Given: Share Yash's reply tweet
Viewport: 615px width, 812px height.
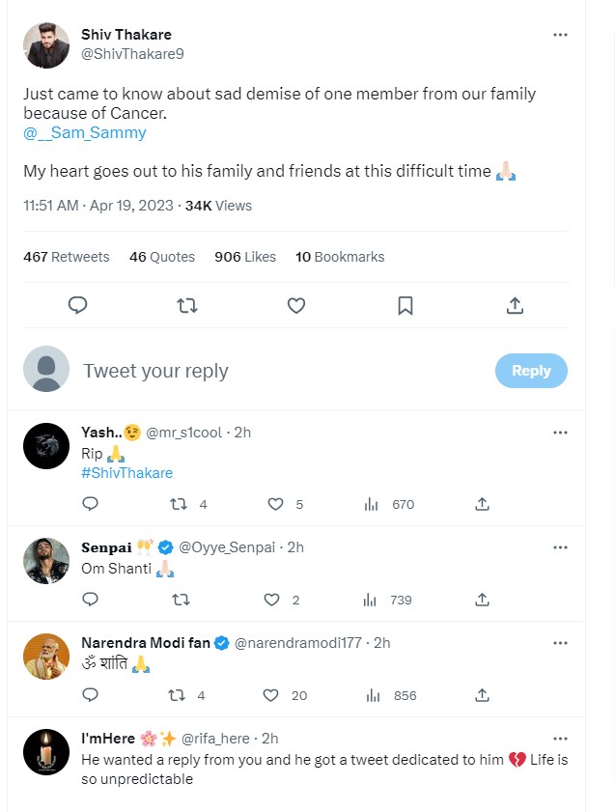Looking at the screenshot, I should coord(482,504).
